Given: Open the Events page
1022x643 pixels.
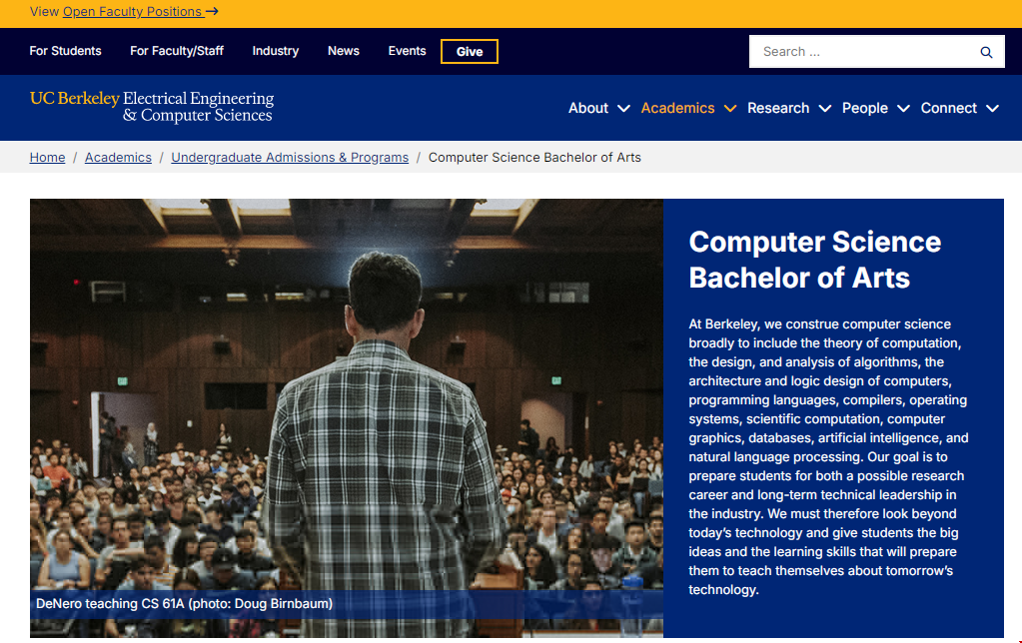Looking at the screenshot, I should 407,51.
